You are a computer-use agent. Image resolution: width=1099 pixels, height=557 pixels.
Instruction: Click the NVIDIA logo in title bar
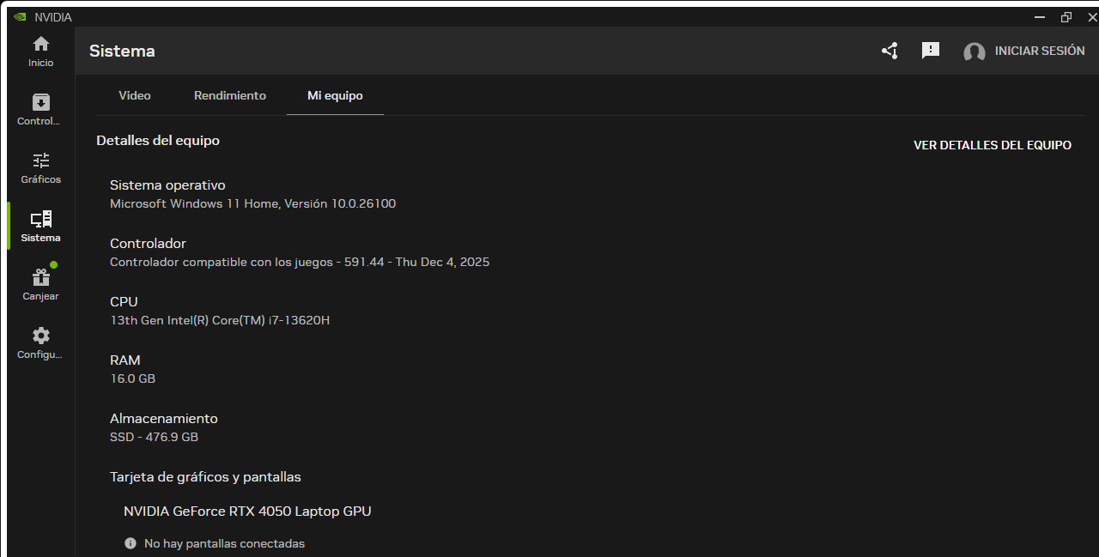pos(20,17)
